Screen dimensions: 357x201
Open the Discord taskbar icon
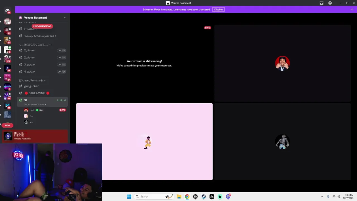tap(228, 197)
